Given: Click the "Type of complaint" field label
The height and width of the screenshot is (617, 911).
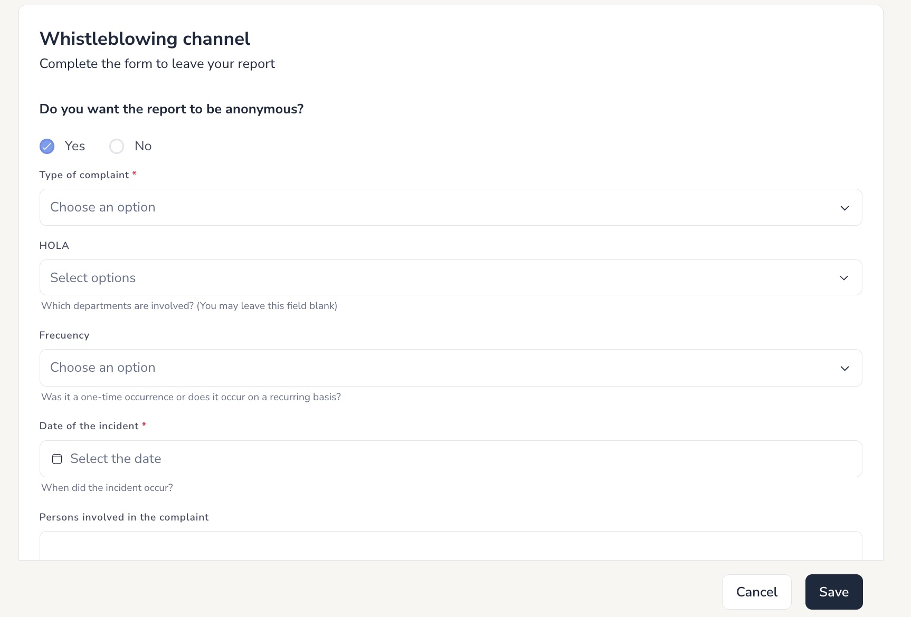Looking at the screenshot, I should (84, 175).
